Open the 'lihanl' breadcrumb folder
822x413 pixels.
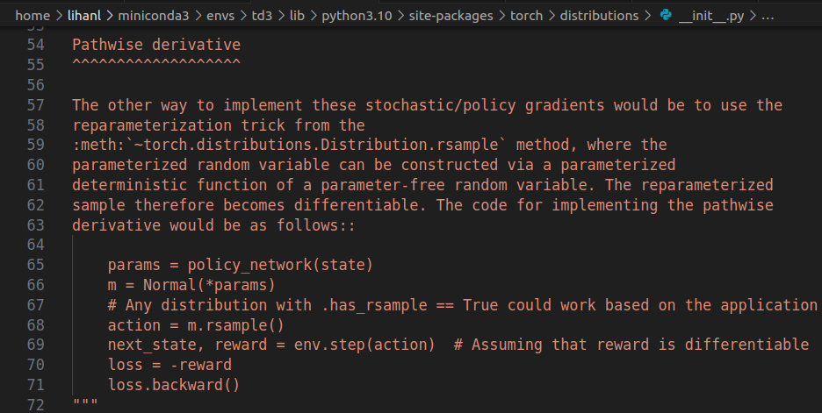pos(88,16)
